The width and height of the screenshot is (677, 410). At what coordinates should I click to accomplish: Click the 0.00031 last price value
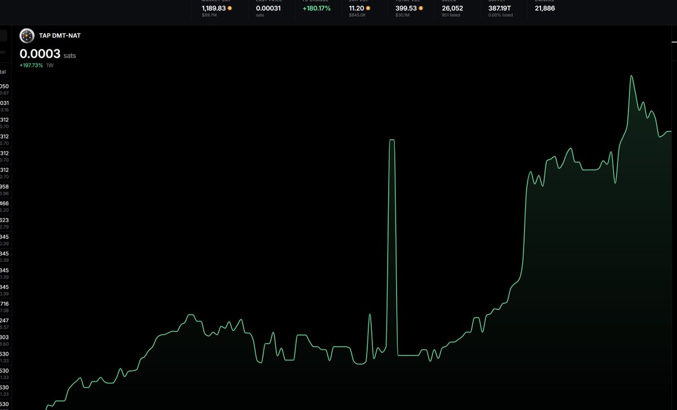(269, 8)
